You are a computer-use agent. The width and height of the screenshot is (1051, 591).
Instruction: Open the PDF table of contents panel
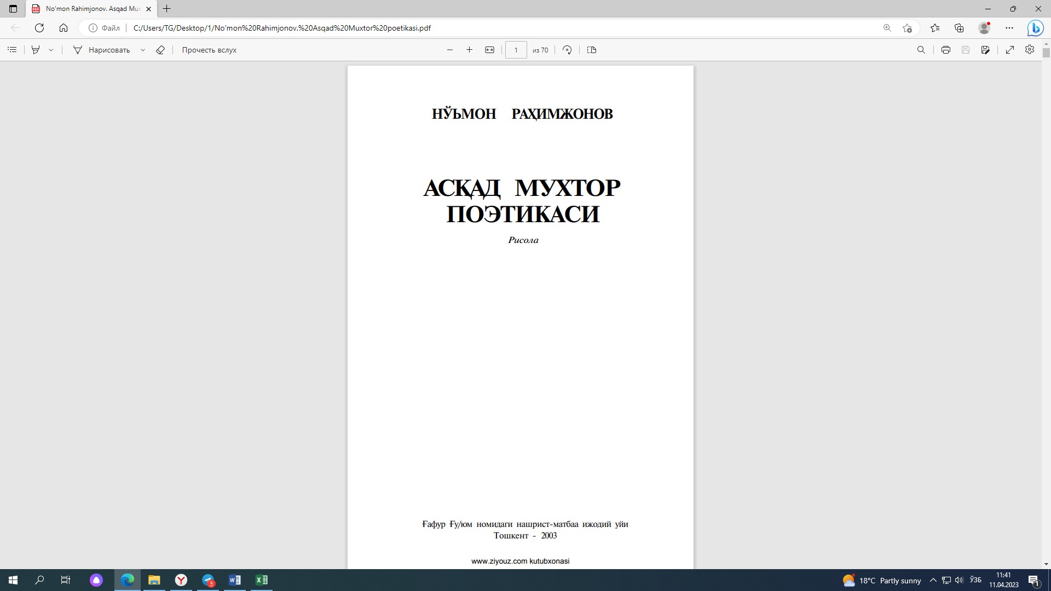[x=12, y=50]
